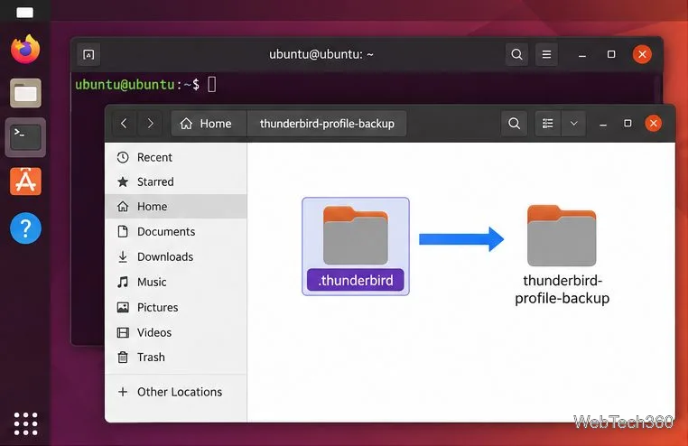Toggle list view in file manager
This screenshot has height=446, width=688.
pos(547,124)
